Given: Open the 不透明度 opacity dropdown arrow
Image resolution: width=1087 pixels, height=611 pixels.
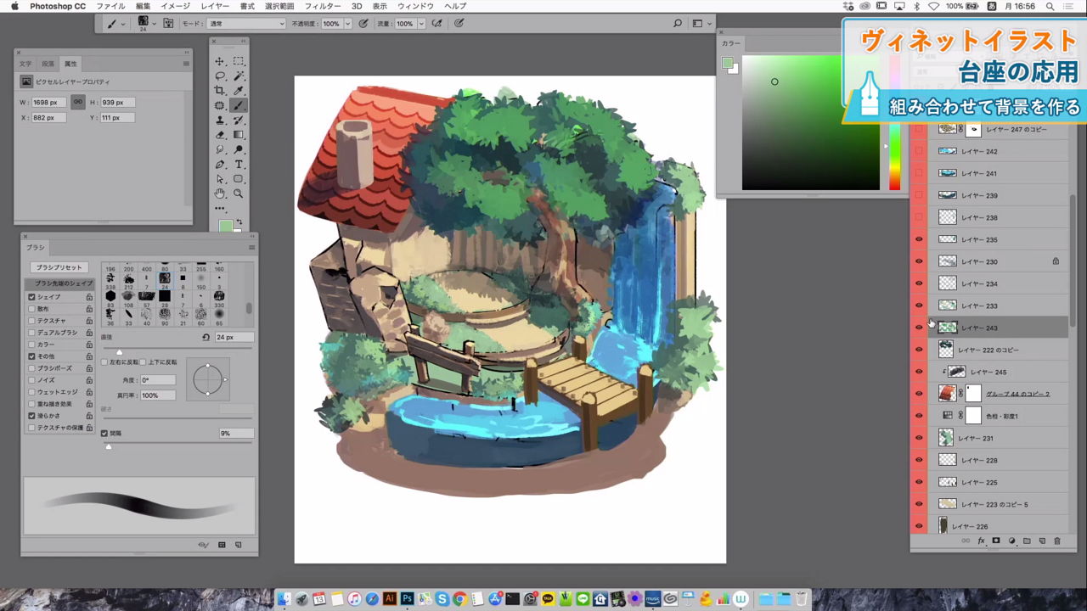Looking at the screenshot, I should pos(348,24).
